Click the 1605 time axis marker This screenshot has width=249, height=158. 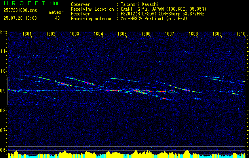122,34
